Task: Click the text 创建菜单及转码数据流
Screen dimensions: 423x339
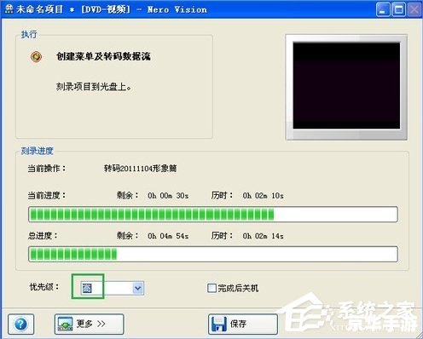Action: [x=103, y=56]
